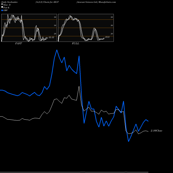Click the 20 level label in FAST chart

[55, 34]
